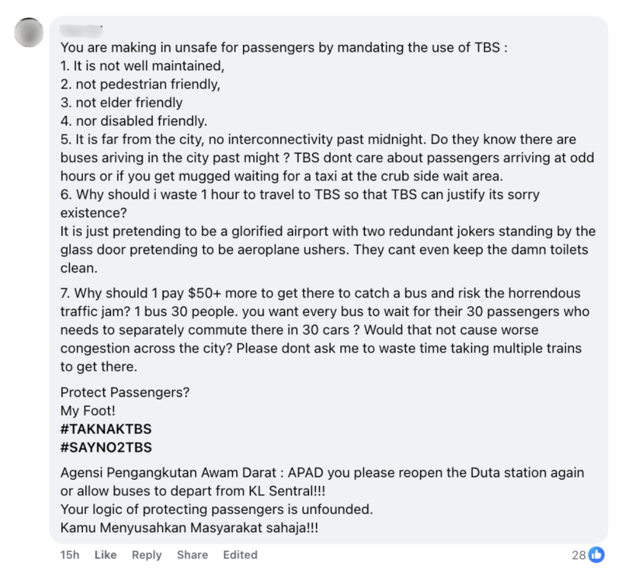Click the "3. not elder friendly" line
This screenshot has height=575, width=638.
121,103
